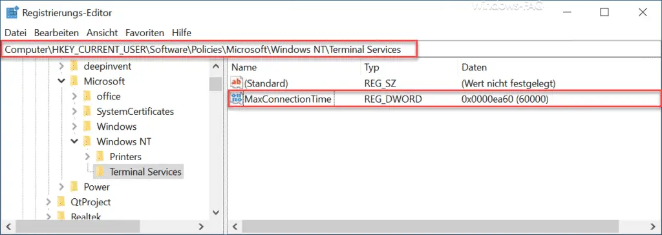Click tree pane horizontal scroll right arrow

tap(202, 227)
